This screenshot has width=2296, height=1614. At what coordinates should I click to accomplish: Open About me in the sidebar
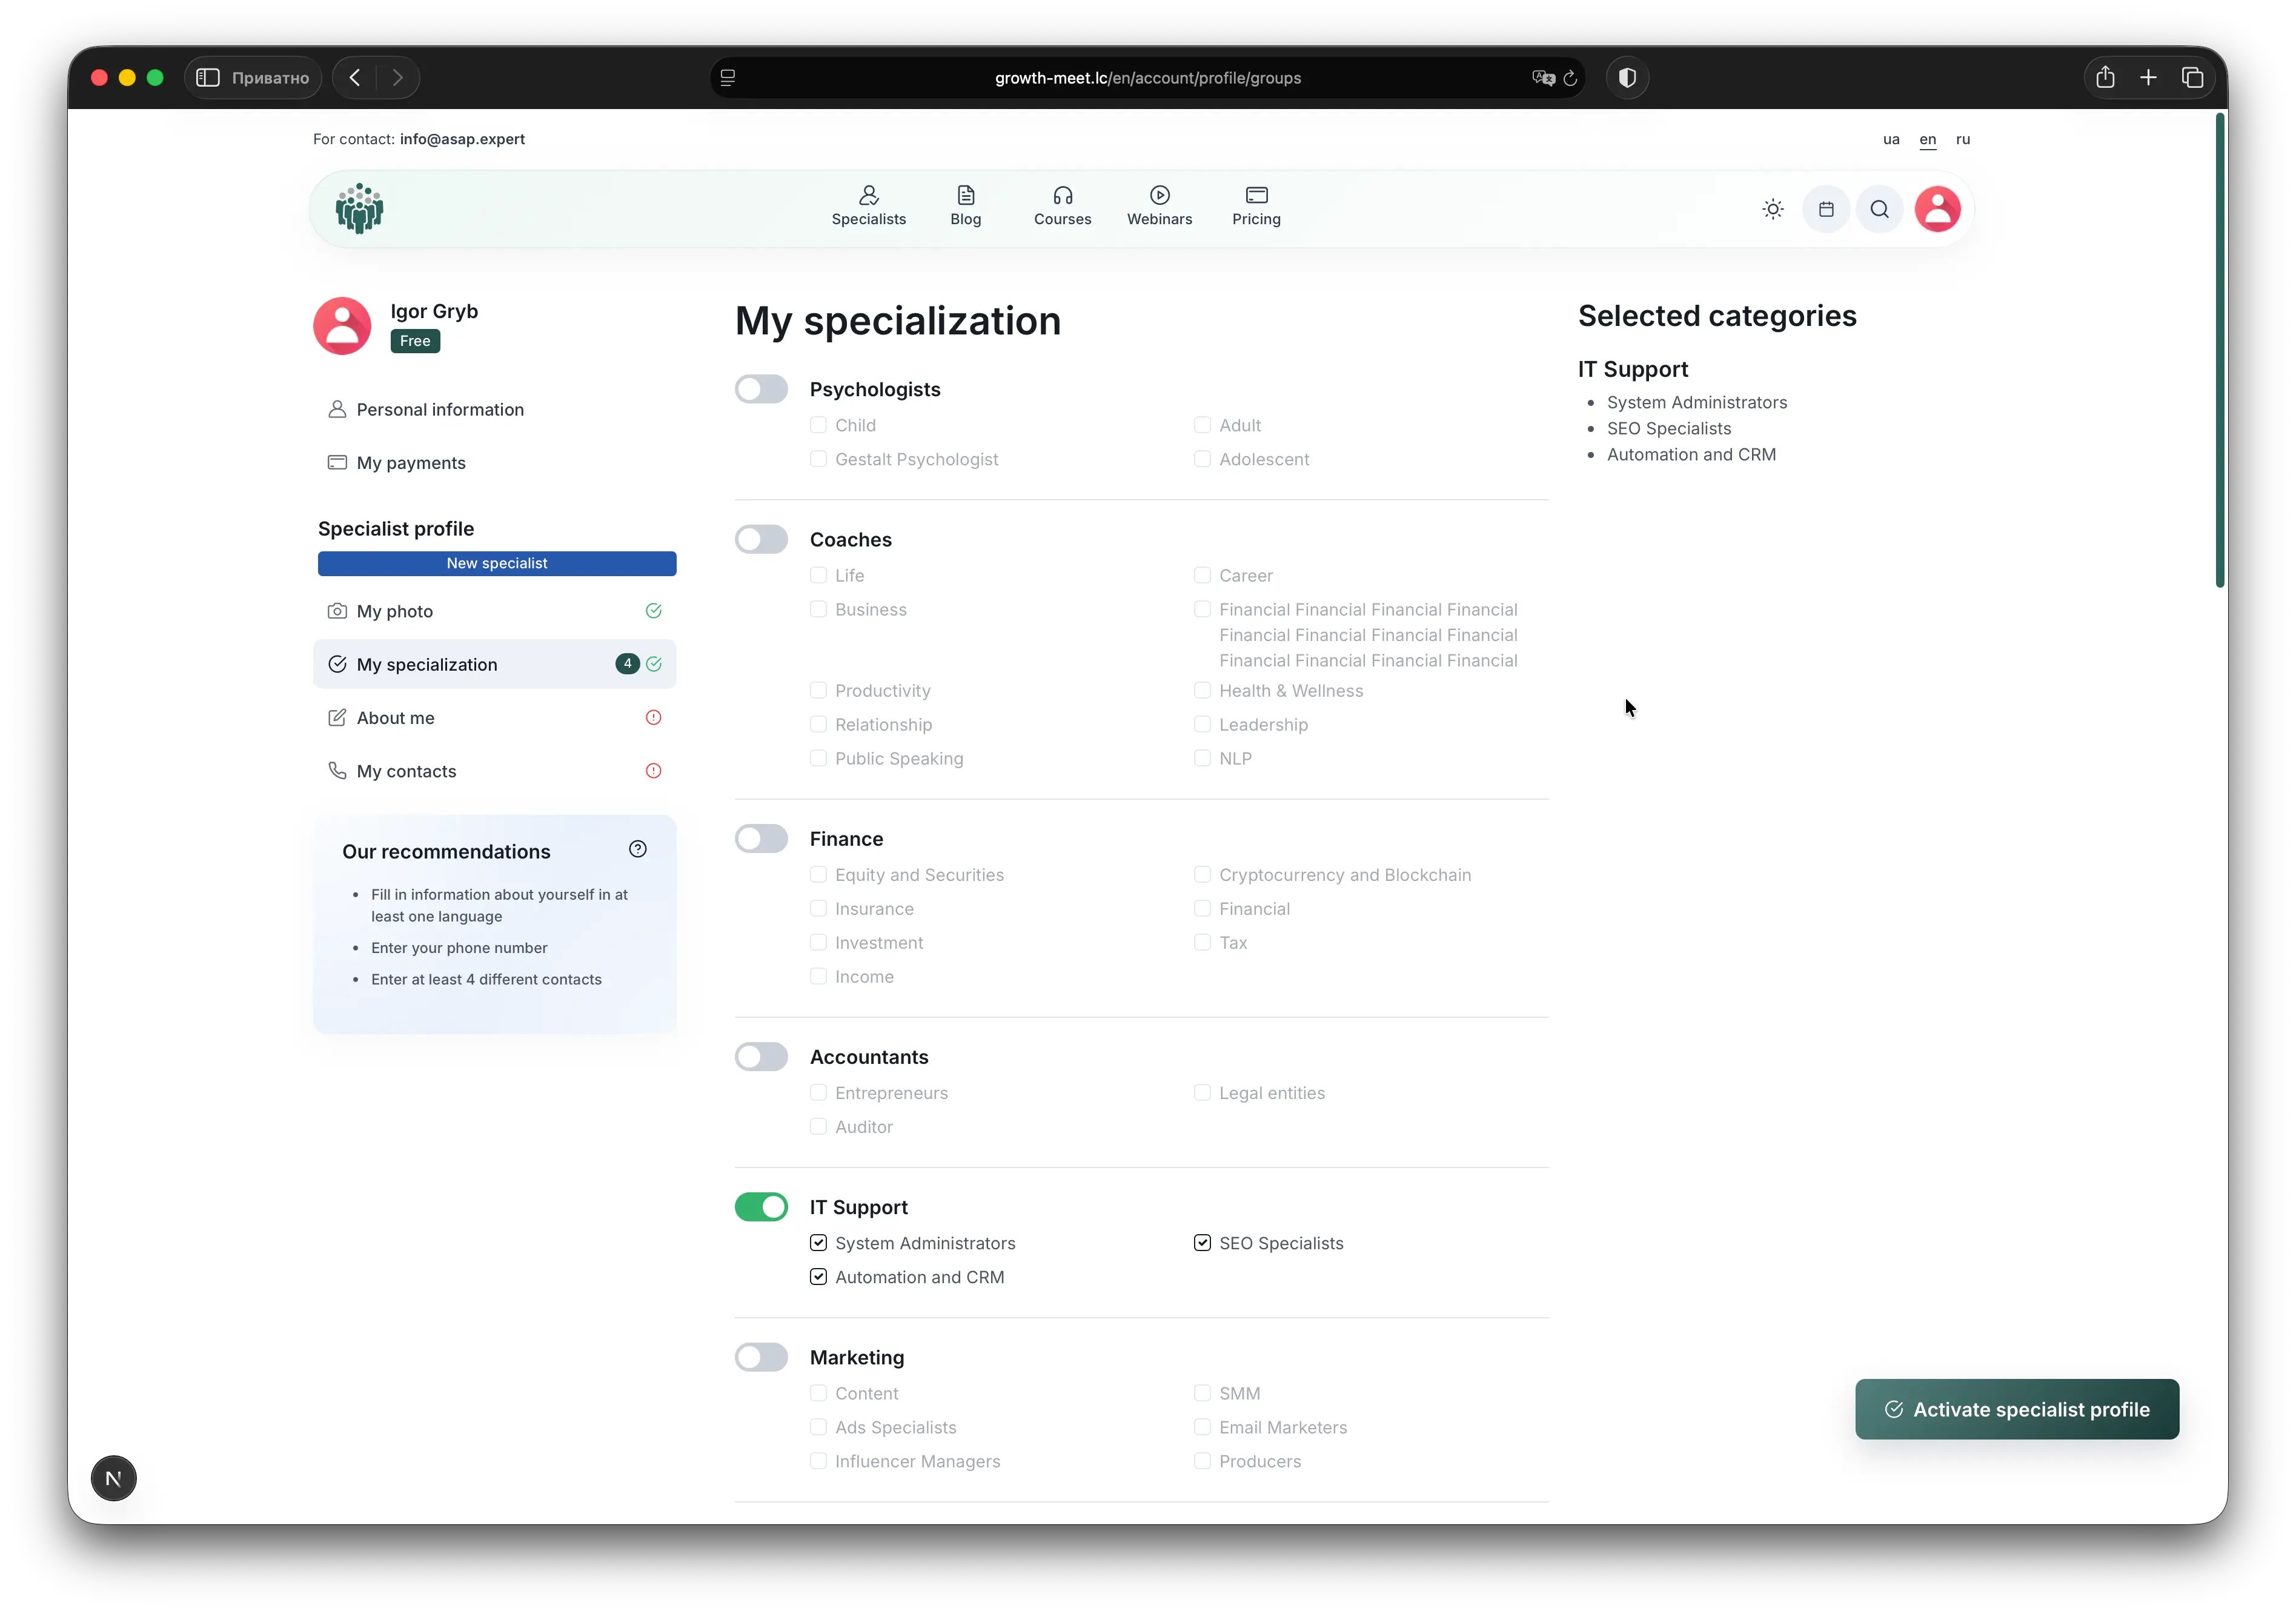click(x=396, y=718)
